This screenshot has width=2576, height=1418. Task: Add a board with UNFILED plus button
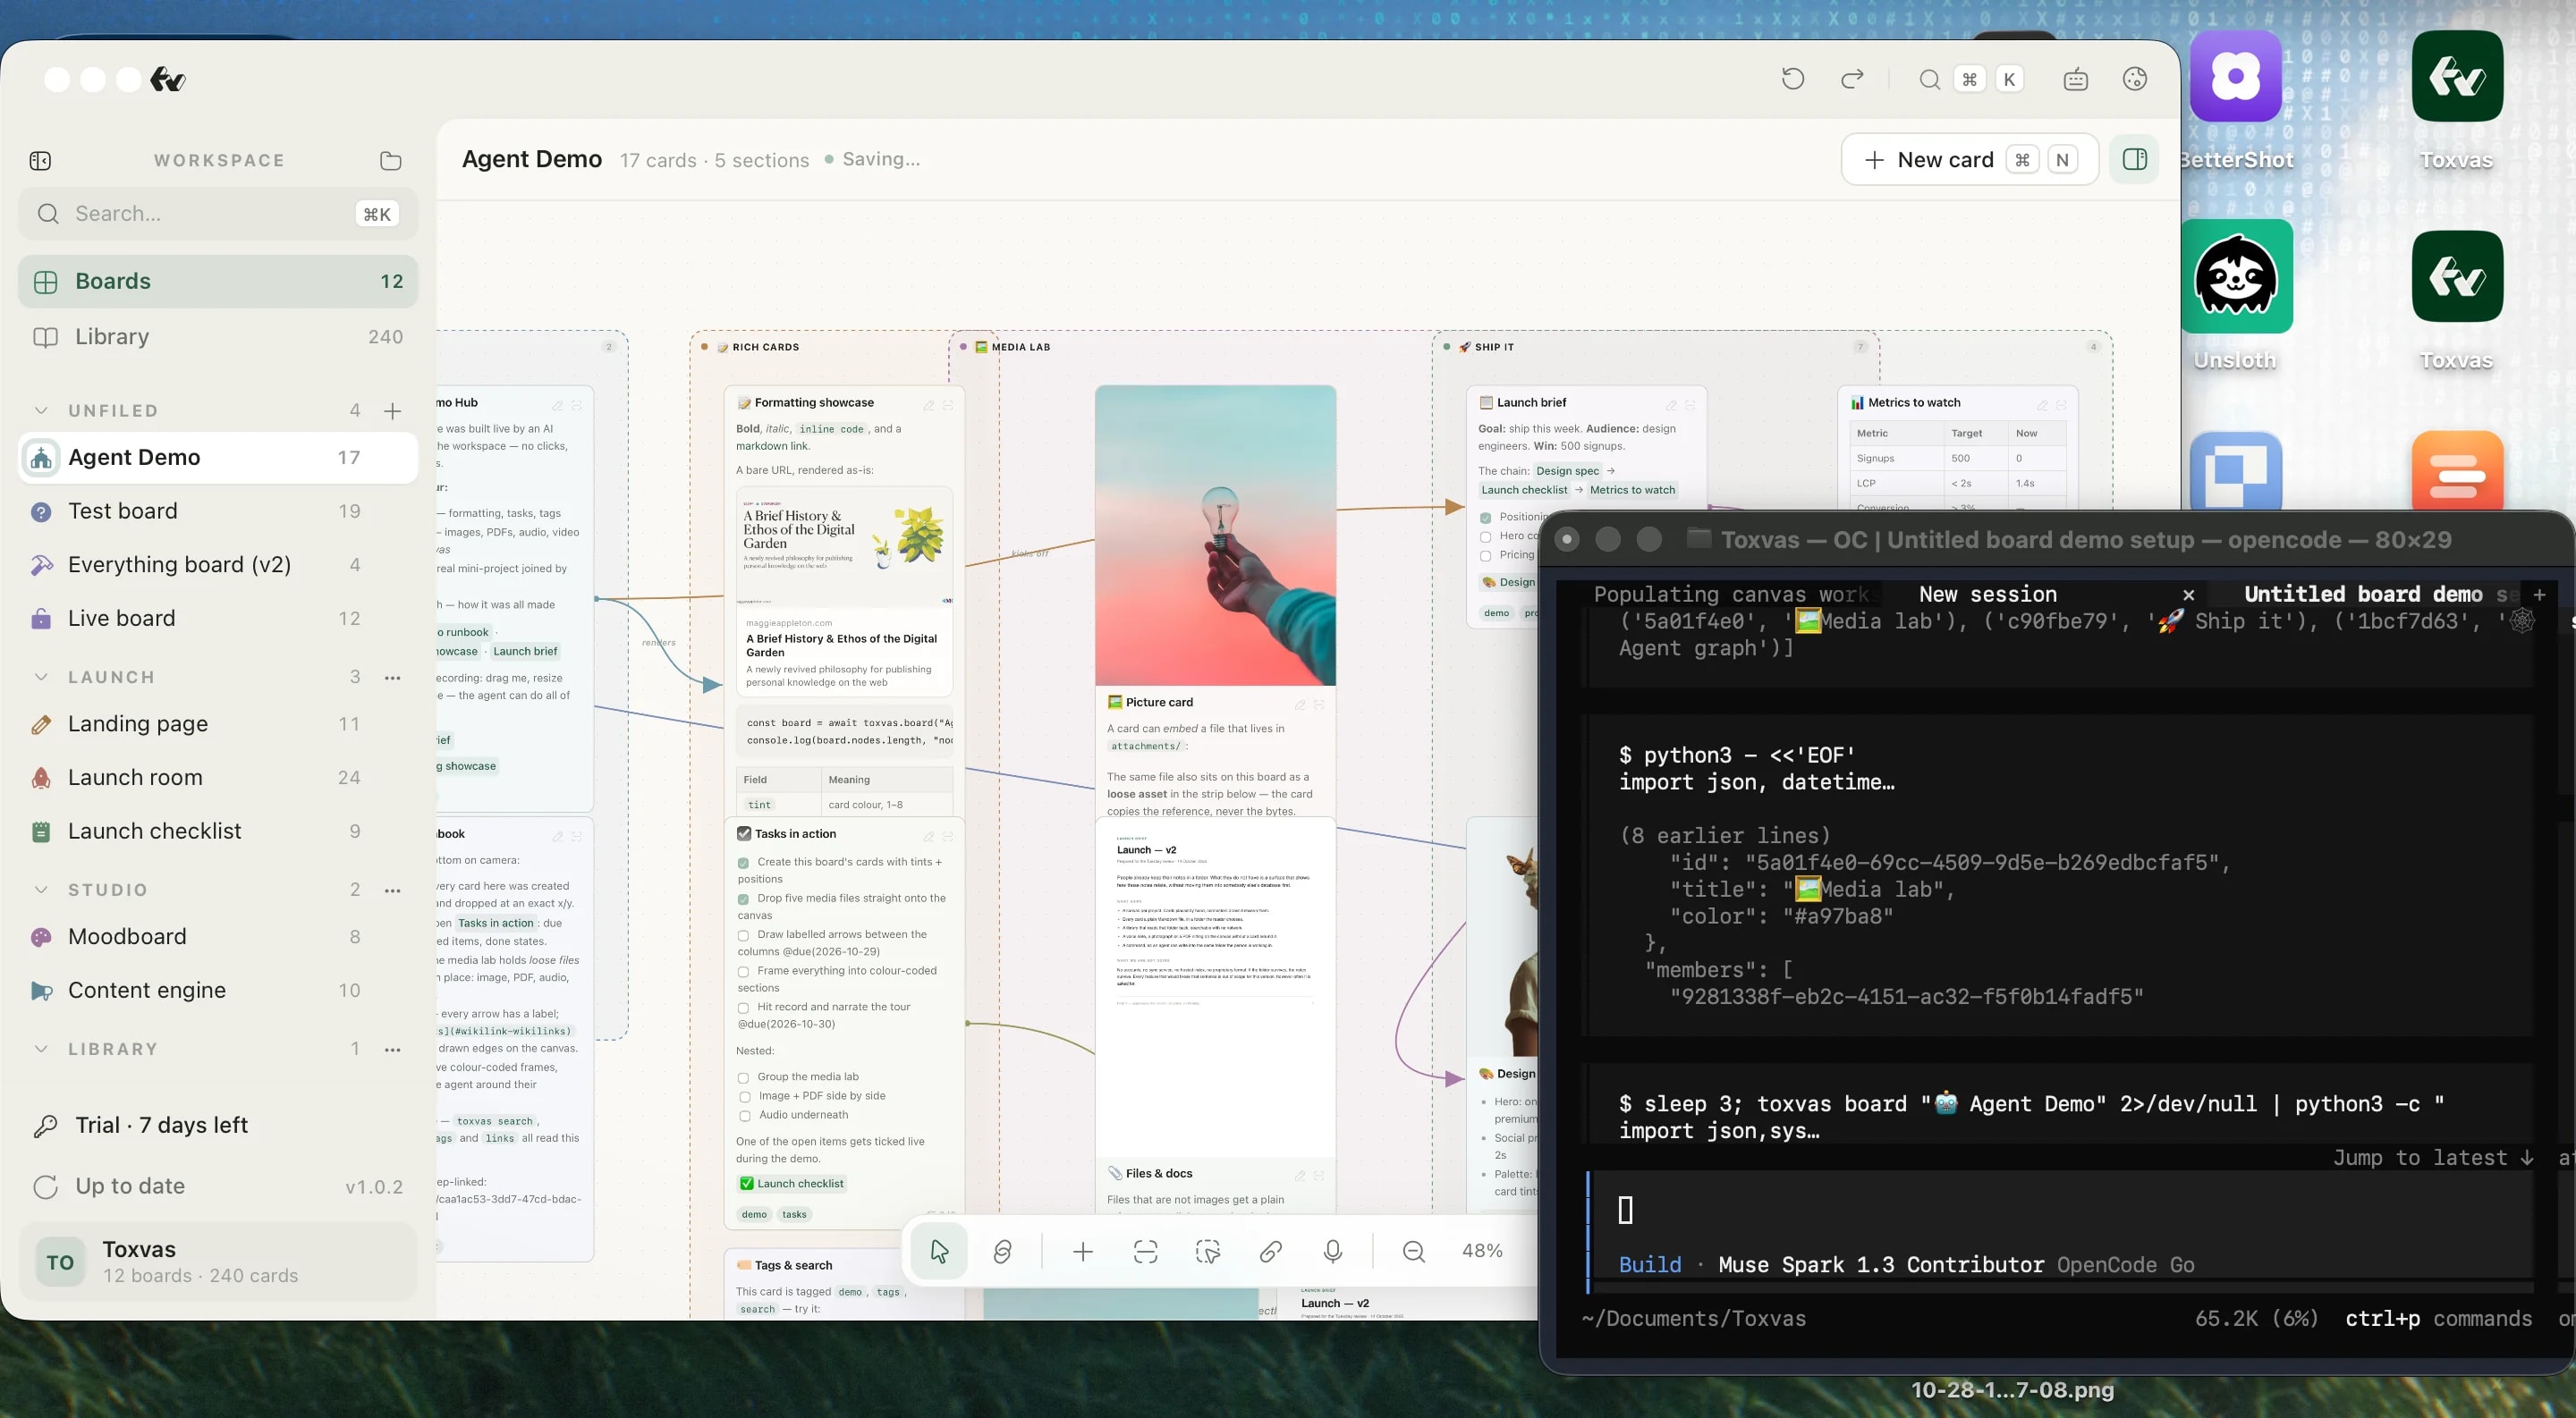click(392, 409)
